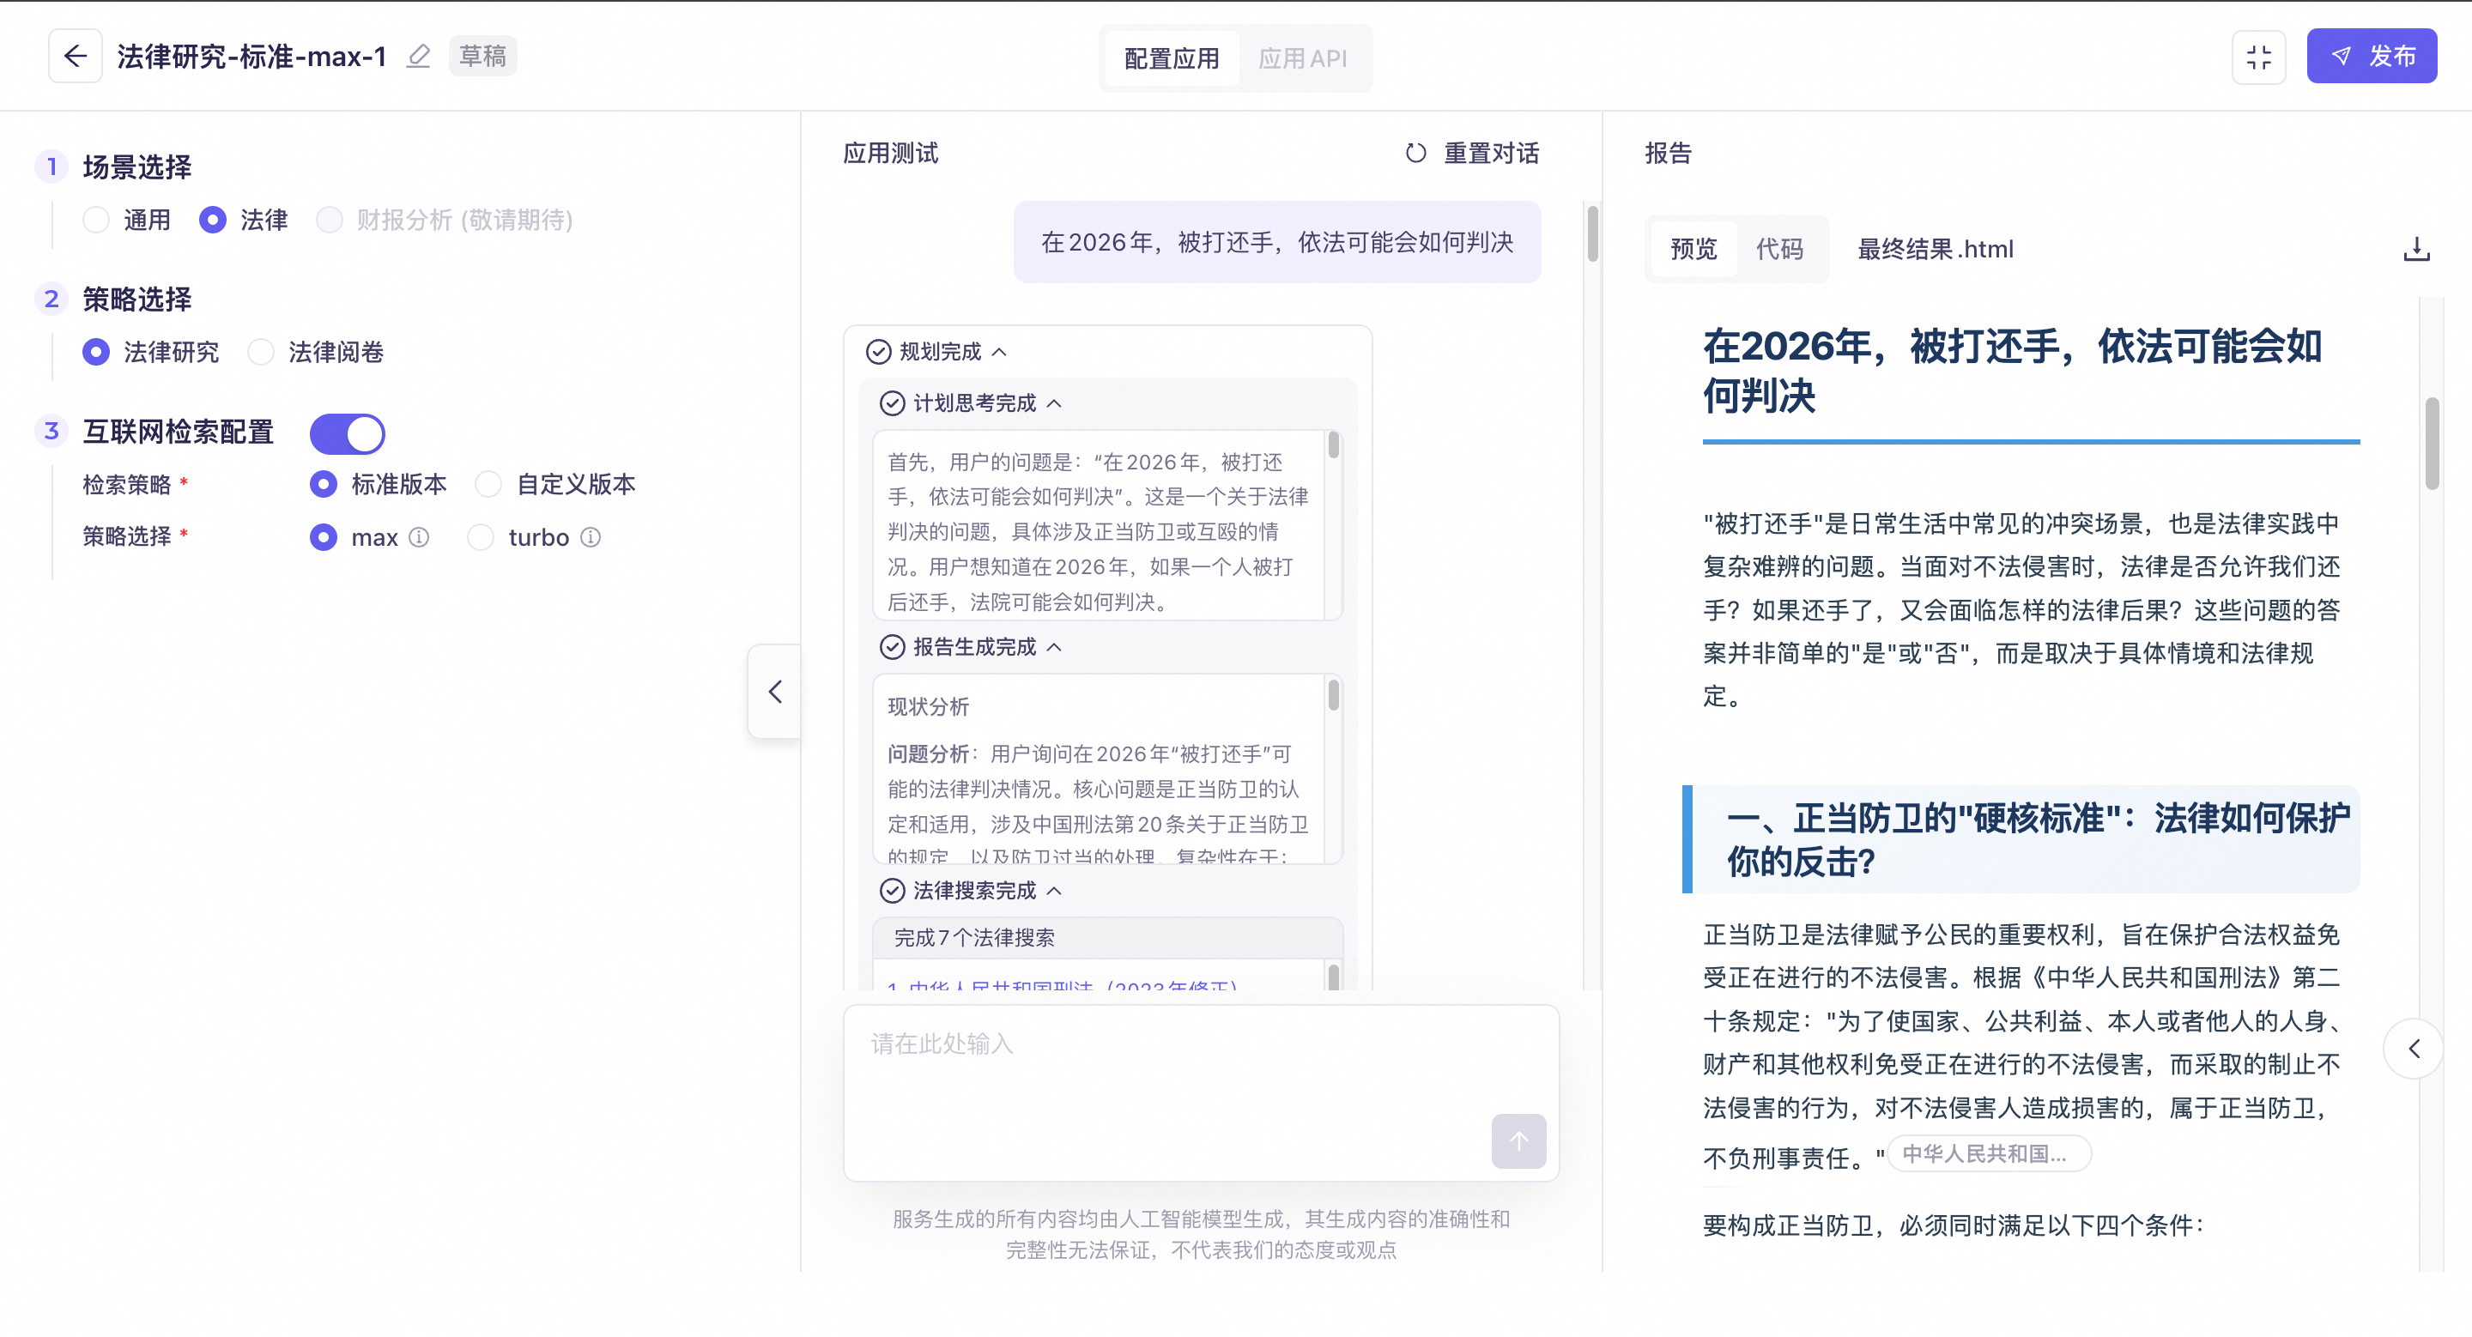This screenshot has height=1337, width=2472.
Task: Click the back arrow button
Action: [x=75, y=57]
